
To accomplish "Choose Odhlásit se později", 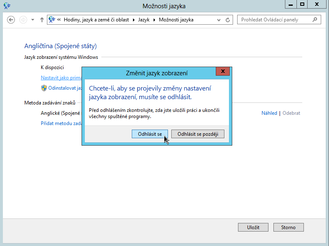I will tap(198, 134).
